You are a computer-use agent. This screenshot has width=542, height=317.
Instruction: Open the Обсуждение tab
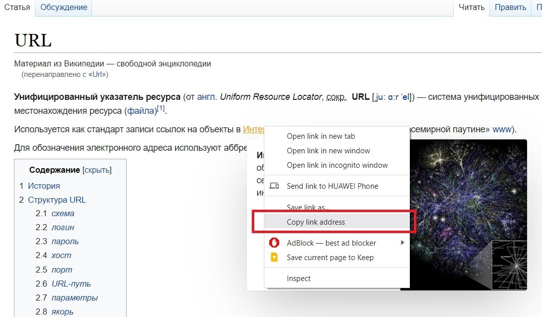(64, 7)
